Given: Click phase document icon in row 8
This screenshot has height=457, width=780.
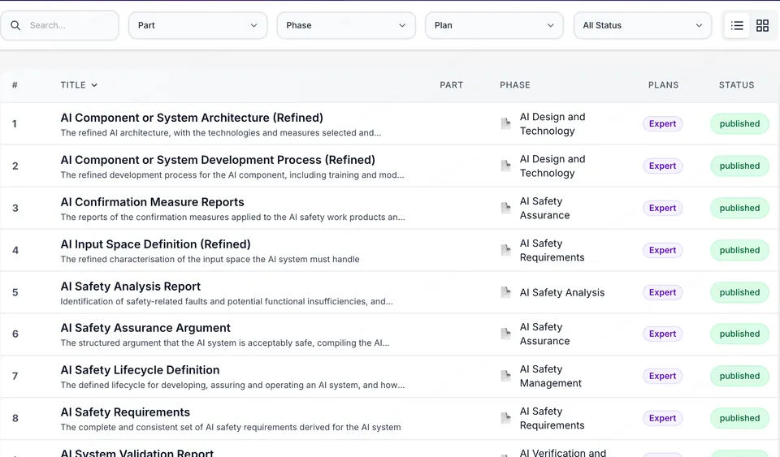Looking at the screenshot, I should point(505,418).
